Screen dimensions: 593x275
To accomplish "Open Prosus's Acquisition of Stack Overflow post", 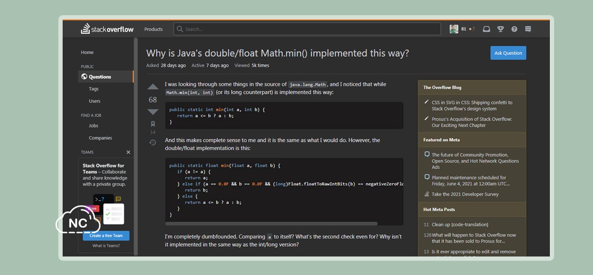I will (472, 122).
